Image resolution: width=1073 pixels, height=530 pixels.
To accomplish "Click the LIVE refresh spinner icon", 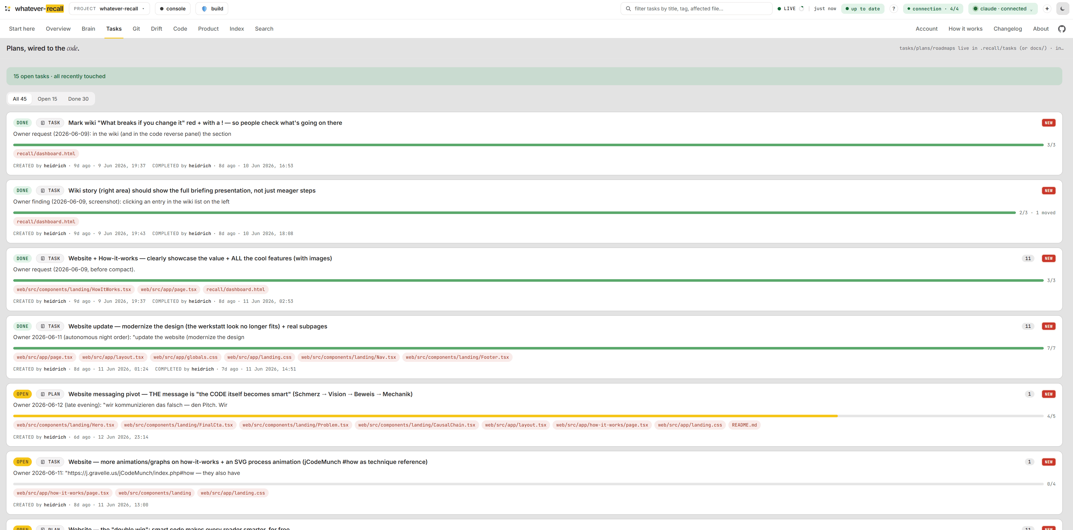I will click(802, 8).
